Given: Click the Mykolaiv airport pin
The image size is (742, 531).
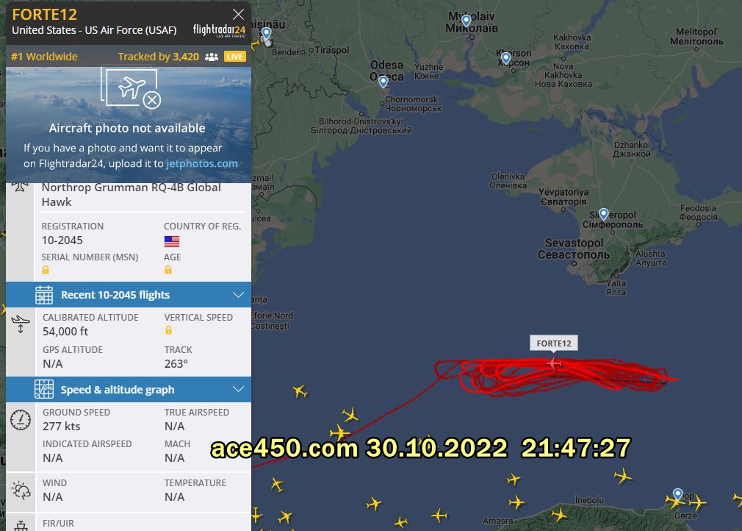Looking at the screenshot, I should click(466, 21).
